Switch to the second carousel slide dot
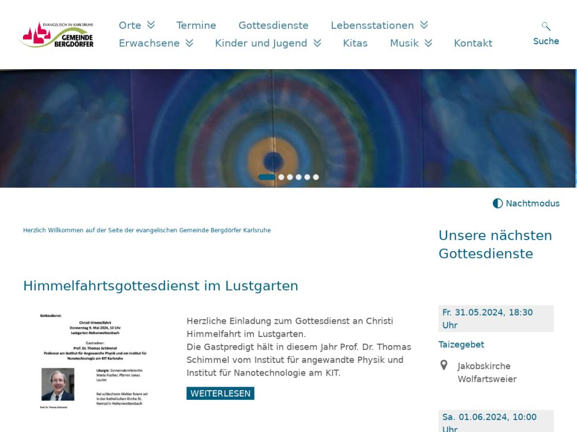Screen dimensions: 577x432 (282, 177)
